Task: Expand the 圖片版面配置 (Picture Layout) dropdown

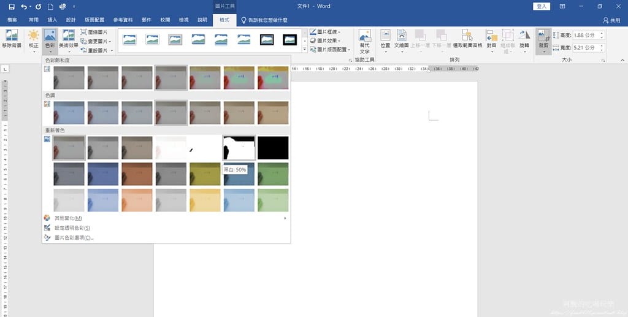Action: tap(349, 50)
